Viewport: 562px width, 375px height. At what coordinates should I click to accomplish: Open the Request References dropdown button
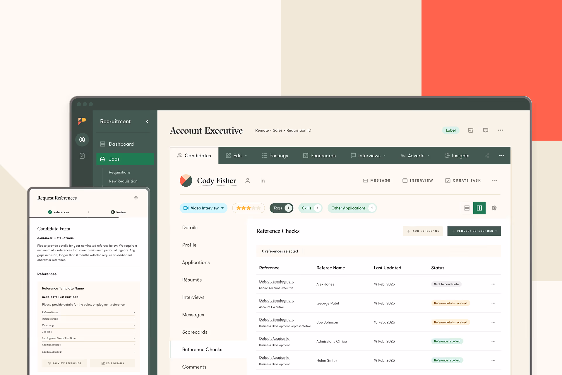click(474, 231)
